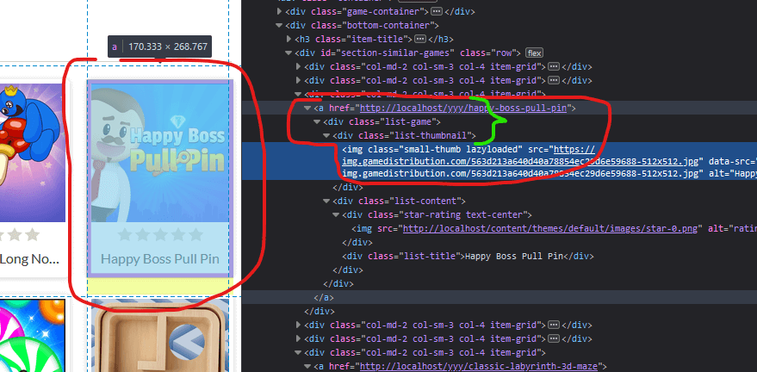Click ellipsis badge of h3 item-title
The image size is (757, 372).
pos(420,39)
